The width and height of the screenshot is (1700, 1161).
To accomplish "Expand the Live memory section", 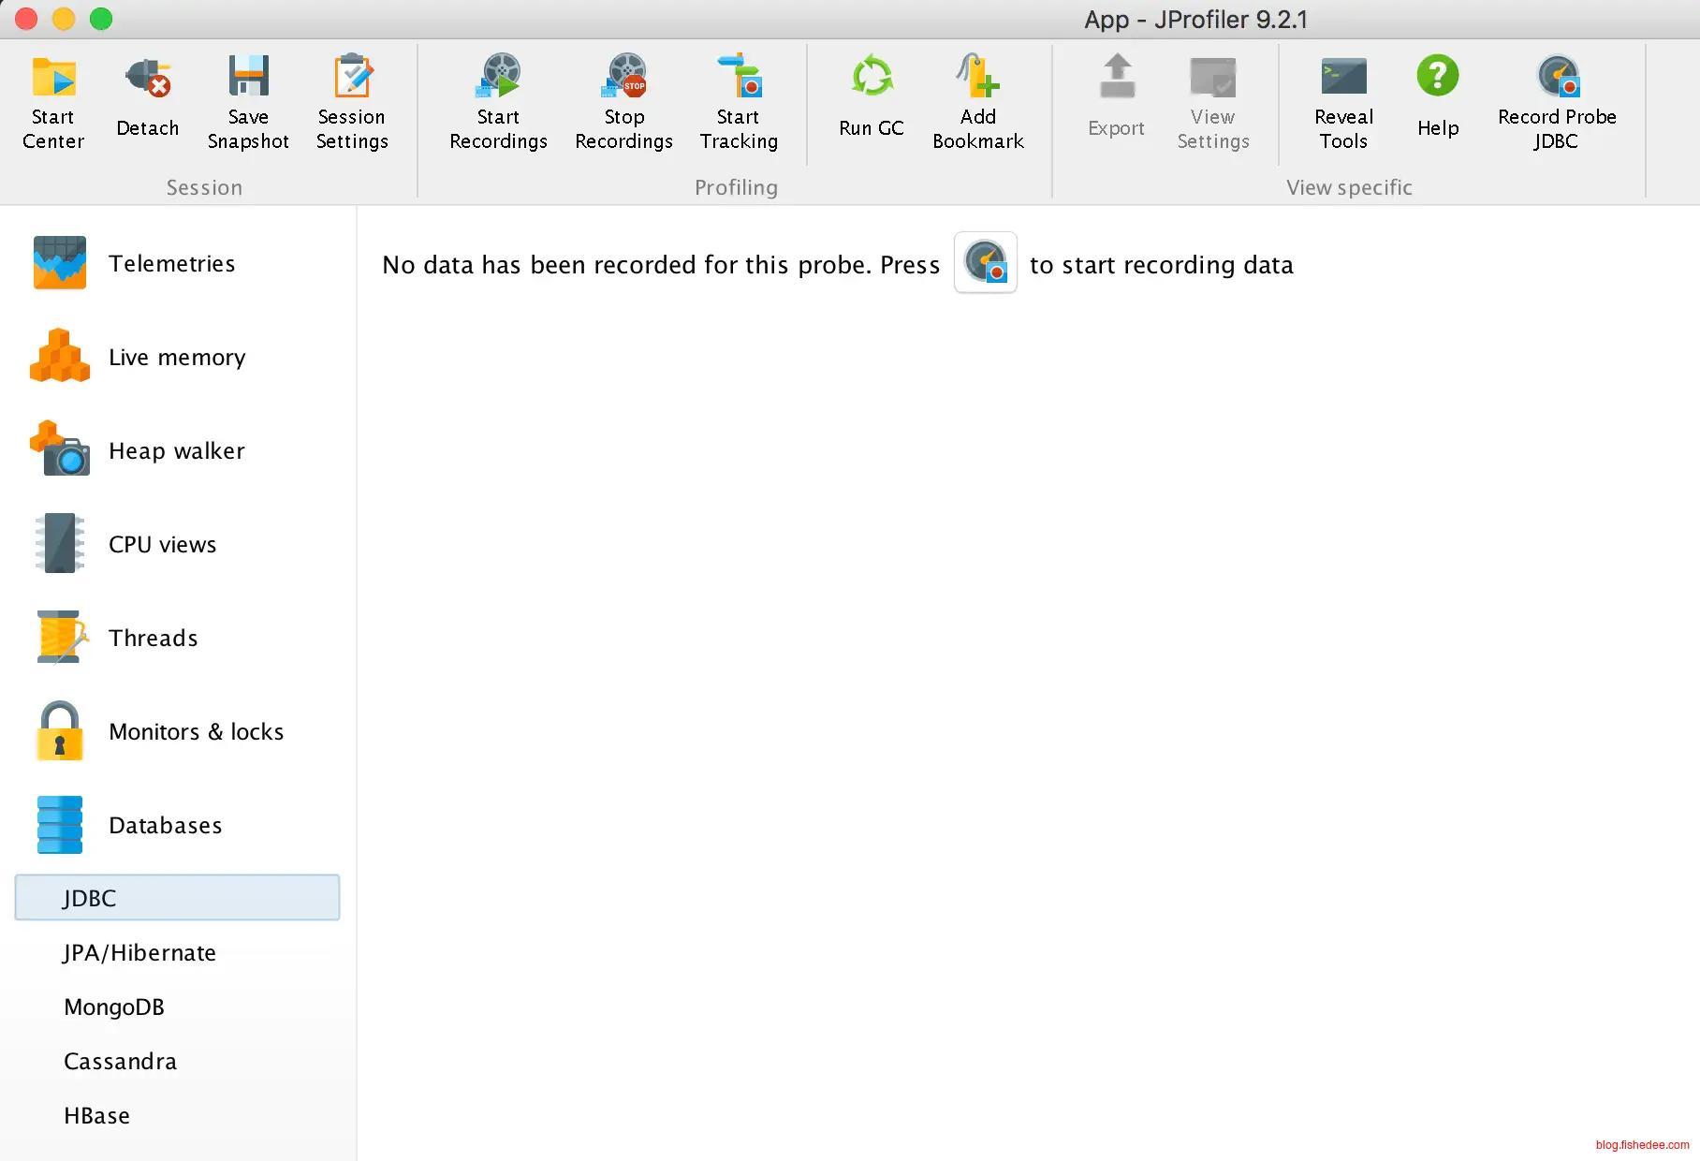I will coord(177,357).
